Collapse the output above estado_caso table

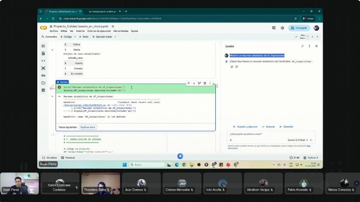[x=52, y=50]
